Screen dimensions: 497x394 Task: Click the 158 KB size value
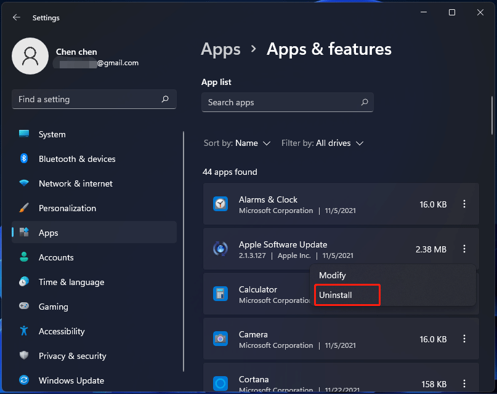click(x=434, y=384)
